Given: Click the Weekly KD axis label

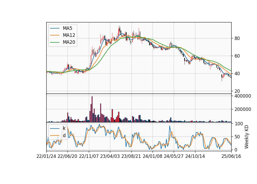Looking at the screenshot, I should coord(247,137).
